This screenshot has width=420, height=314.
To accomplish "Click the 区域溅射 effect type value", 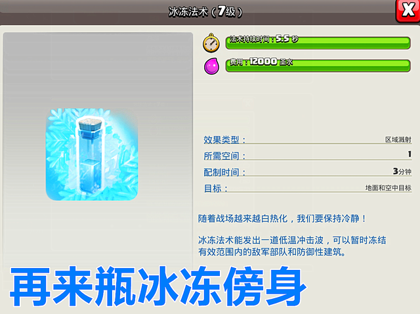I will click(398, 140).
